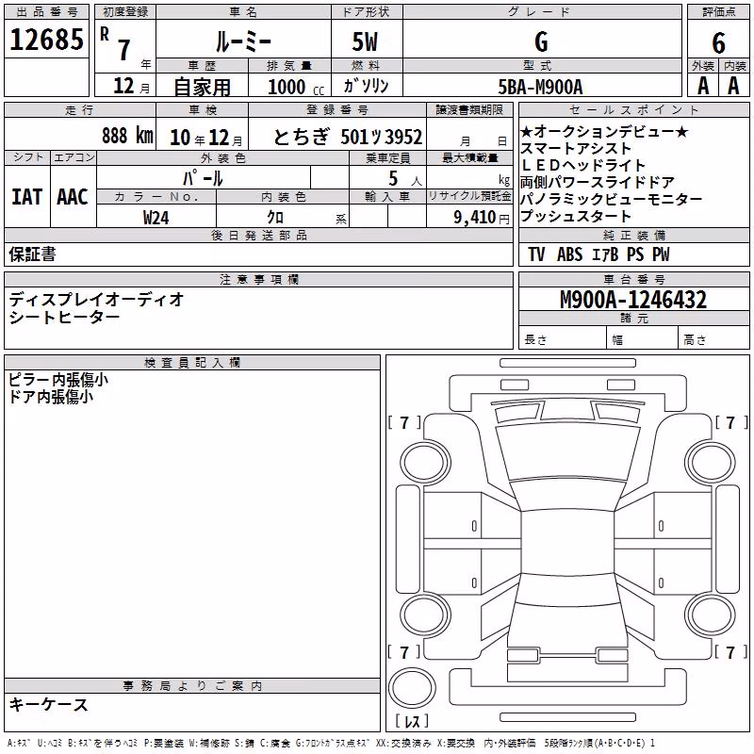This screenshot has height=754, width=754.
Task: Select the shift type IAT
Action: (x=27, y=197)
